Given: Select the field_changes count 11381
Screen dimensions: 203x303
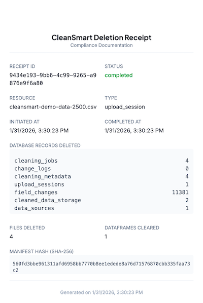Looking at the screenshot, I should coord(180,192).
